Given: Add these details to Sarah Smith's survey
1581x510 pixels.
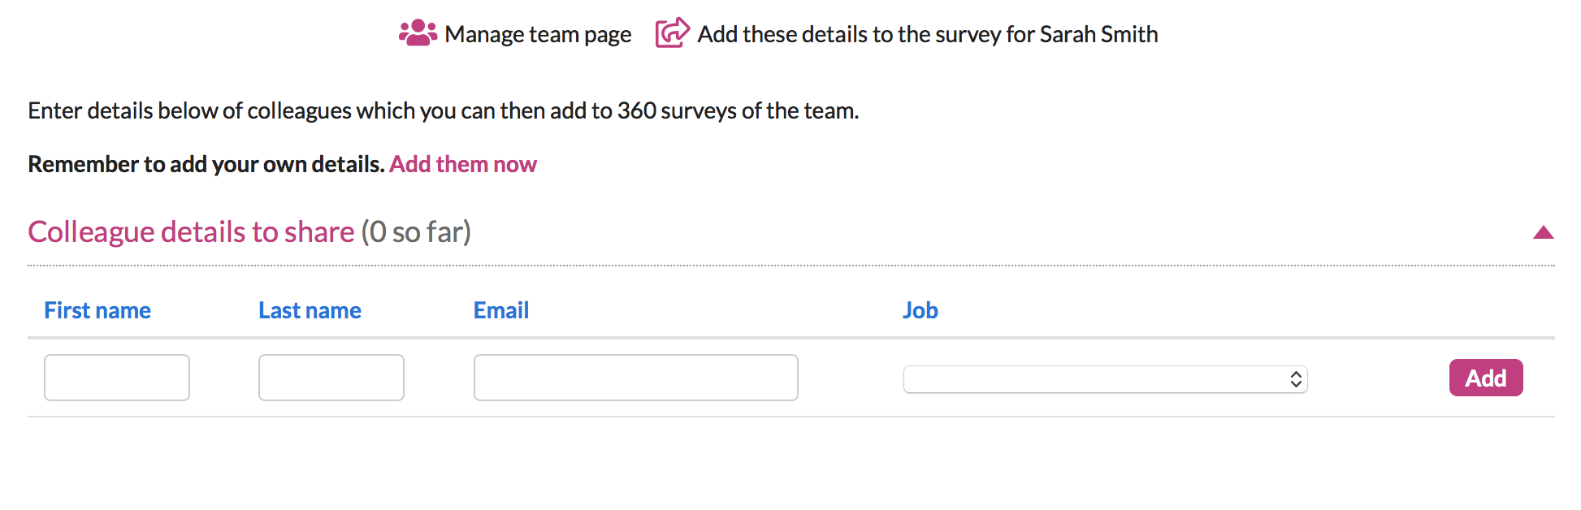Looking at the screenshot, I should (928, 34).
